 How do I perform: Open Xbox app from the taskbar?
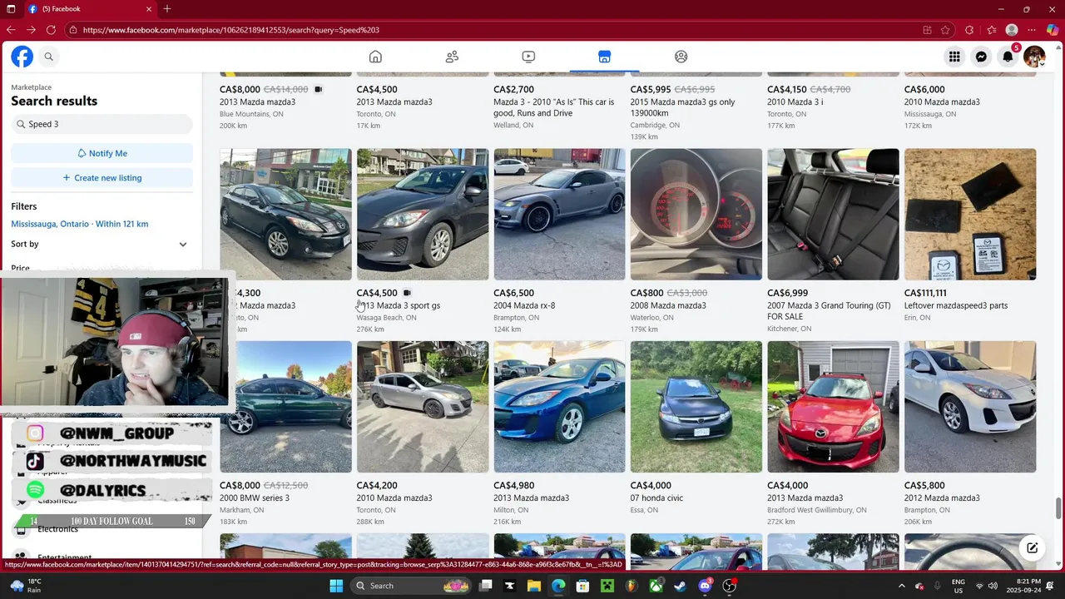click(x=656, y=586)
